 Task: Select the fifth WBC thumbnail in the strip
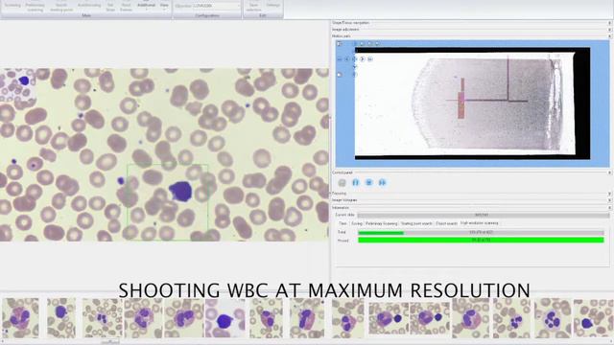184,317
